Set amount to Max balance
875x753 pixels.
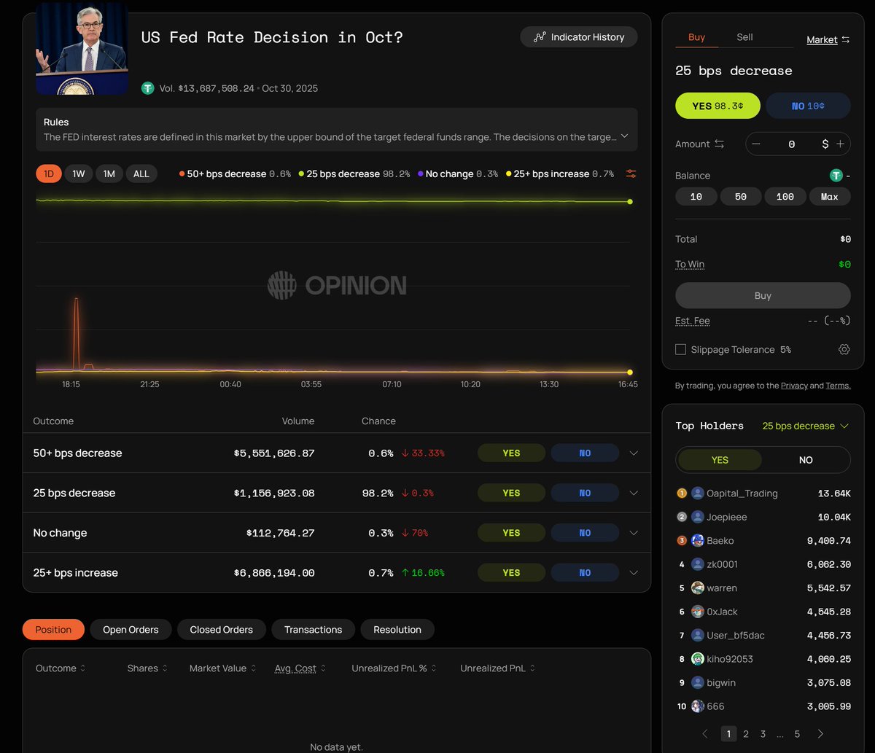point(830,197)
